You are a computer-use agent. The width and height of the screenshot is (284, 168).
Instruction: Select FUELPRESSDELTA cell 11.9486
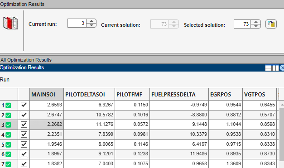tap(179, 154)
